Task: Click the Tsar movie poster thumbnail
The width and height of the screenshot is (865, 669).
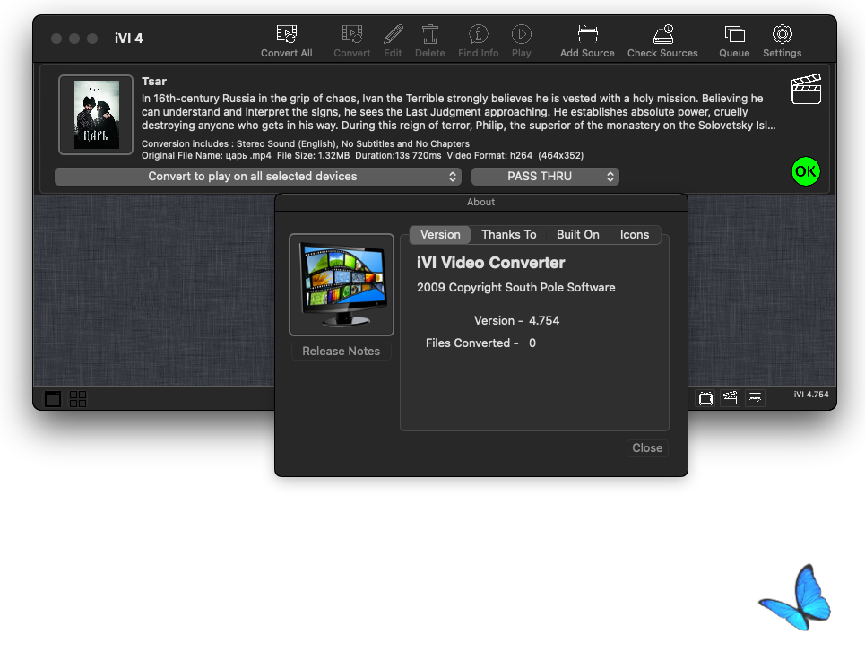Action: click(x=96, y=115)
